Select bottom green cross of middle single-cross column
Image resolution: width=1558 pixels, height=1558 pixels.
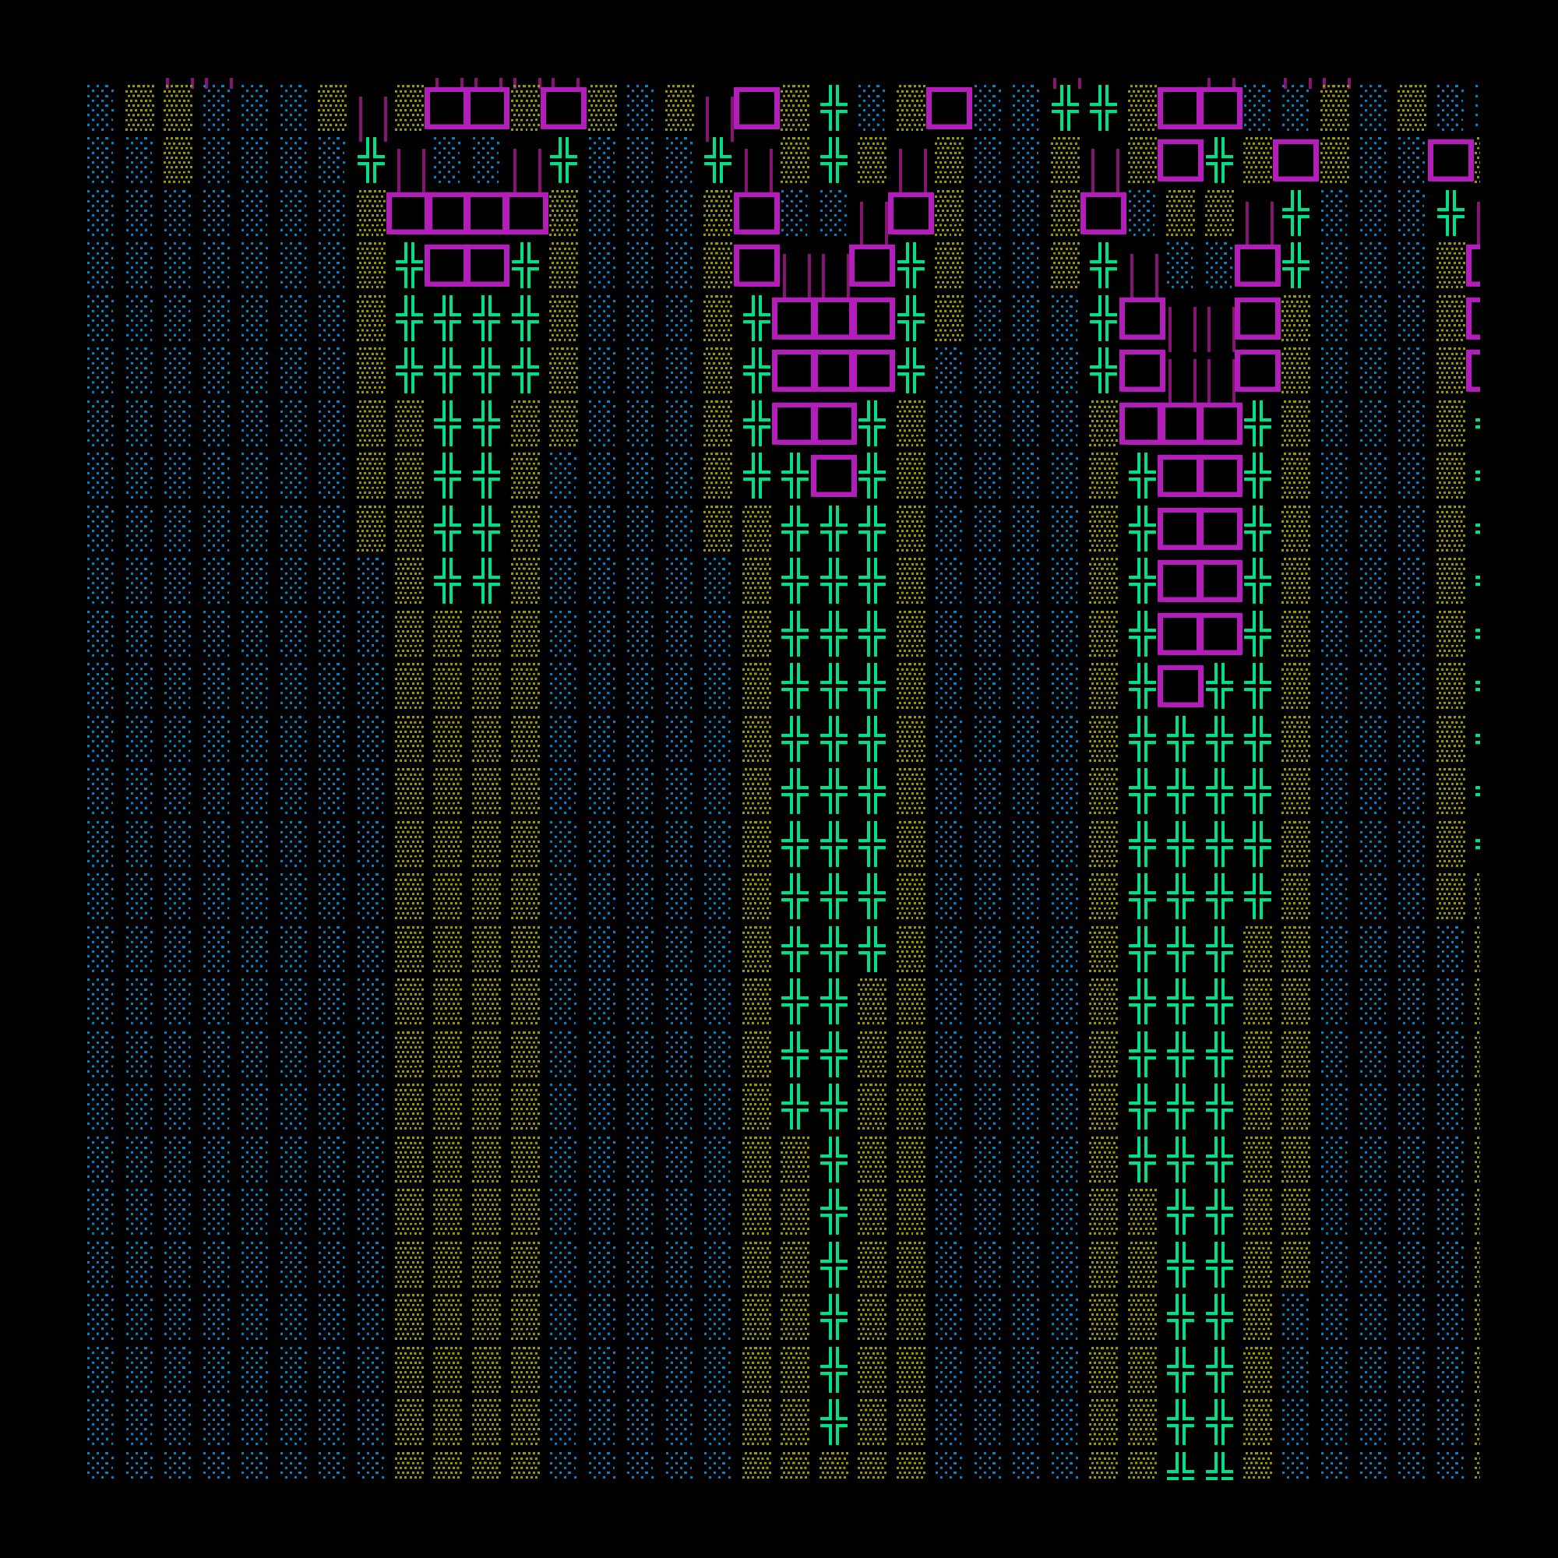click(833, 1422)
